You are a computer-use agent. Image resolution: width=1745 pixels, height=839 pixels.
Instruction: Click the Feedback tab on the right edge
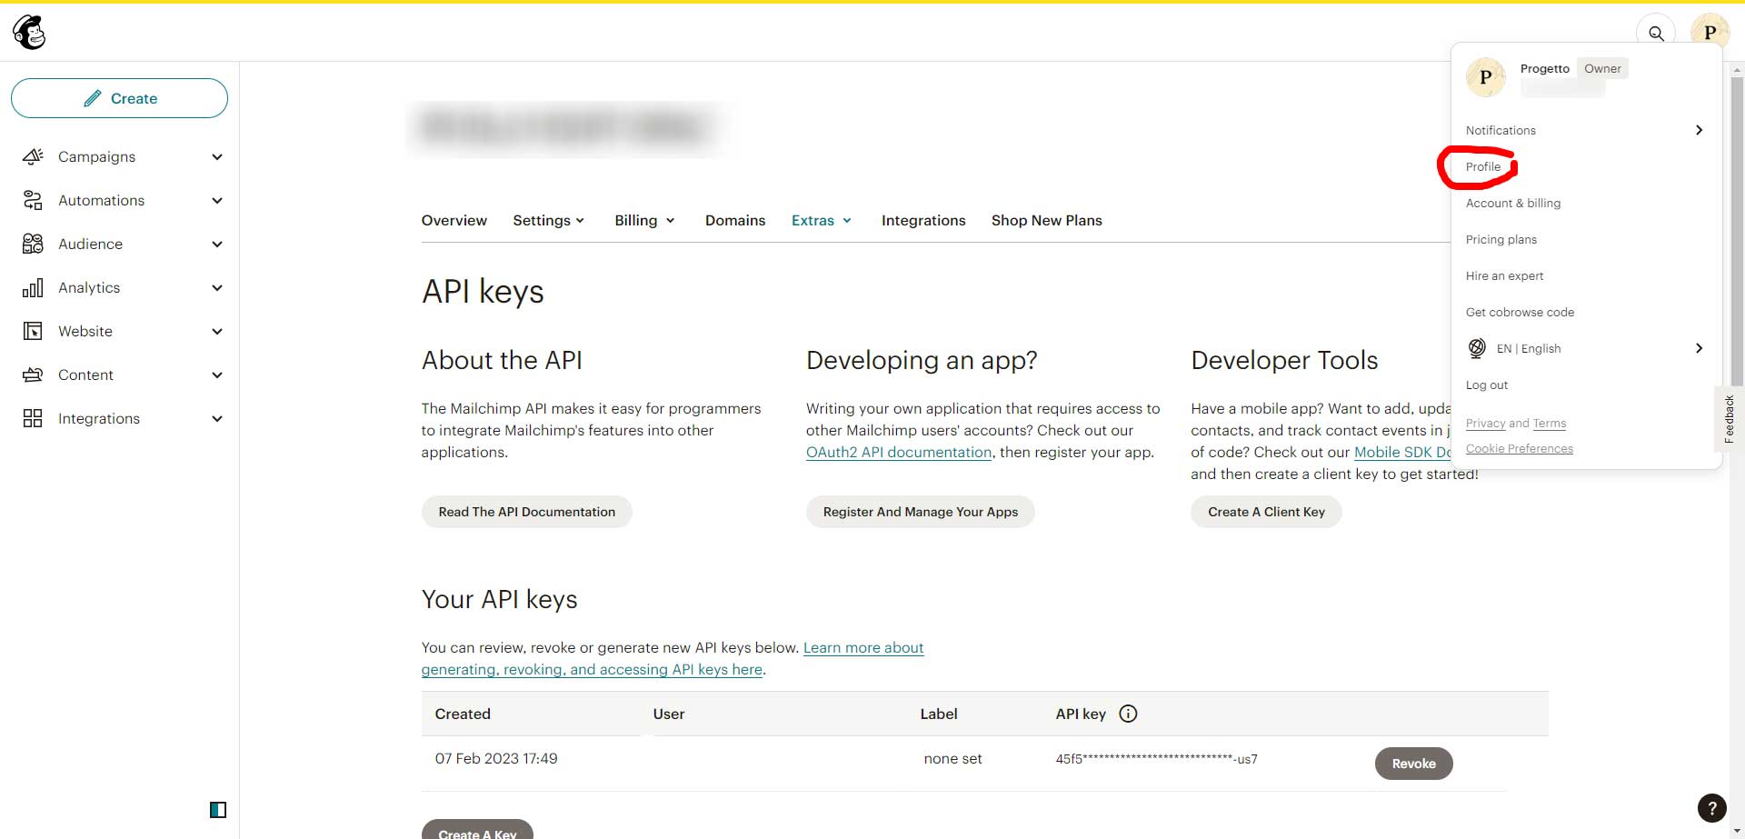1730,417
